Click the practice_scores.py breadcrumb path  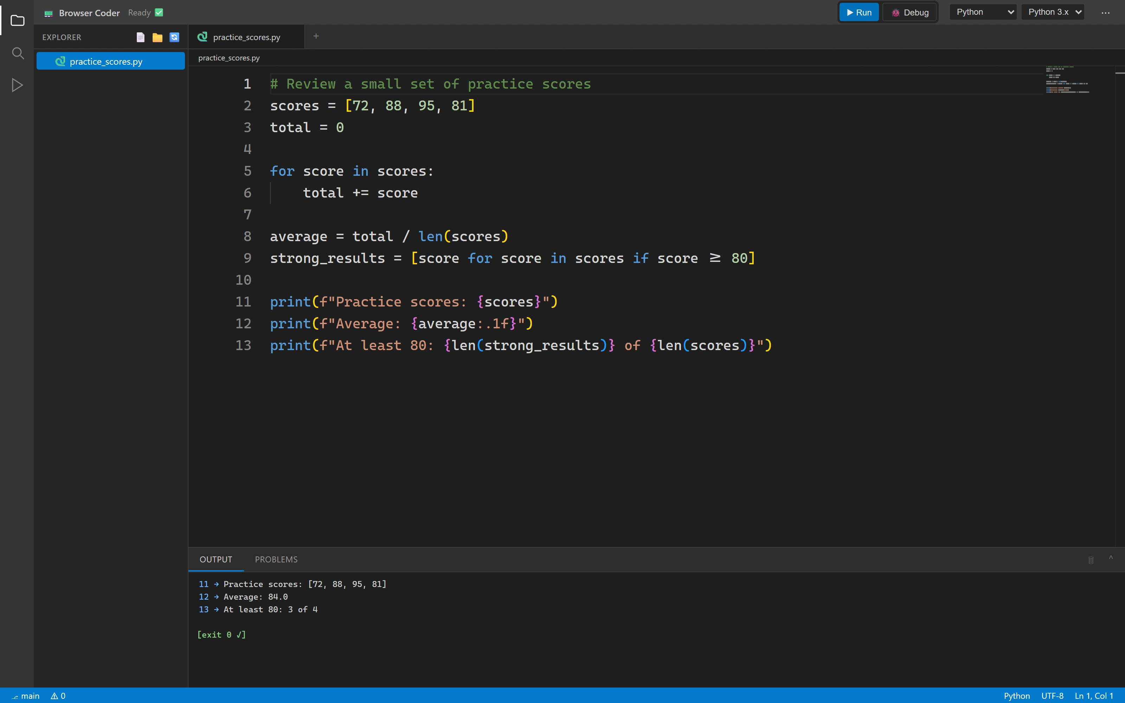(x=229, y=58)
